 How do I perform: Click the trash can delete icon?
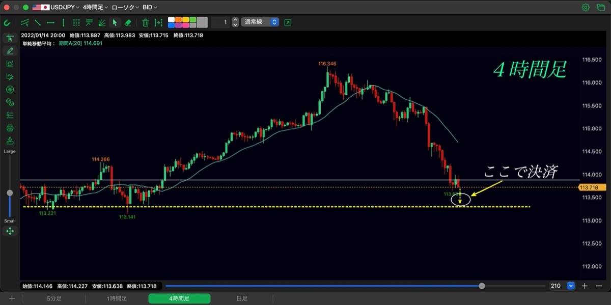click(146, 22)
